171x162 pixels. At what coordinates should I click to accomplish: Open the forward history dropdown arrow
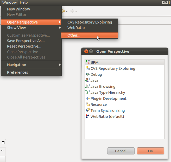click(76, 11)
